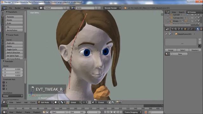This screenshot has width=203, height=114.
Task: Open the Edit Mode dropdown
Action: click(45, 102)
